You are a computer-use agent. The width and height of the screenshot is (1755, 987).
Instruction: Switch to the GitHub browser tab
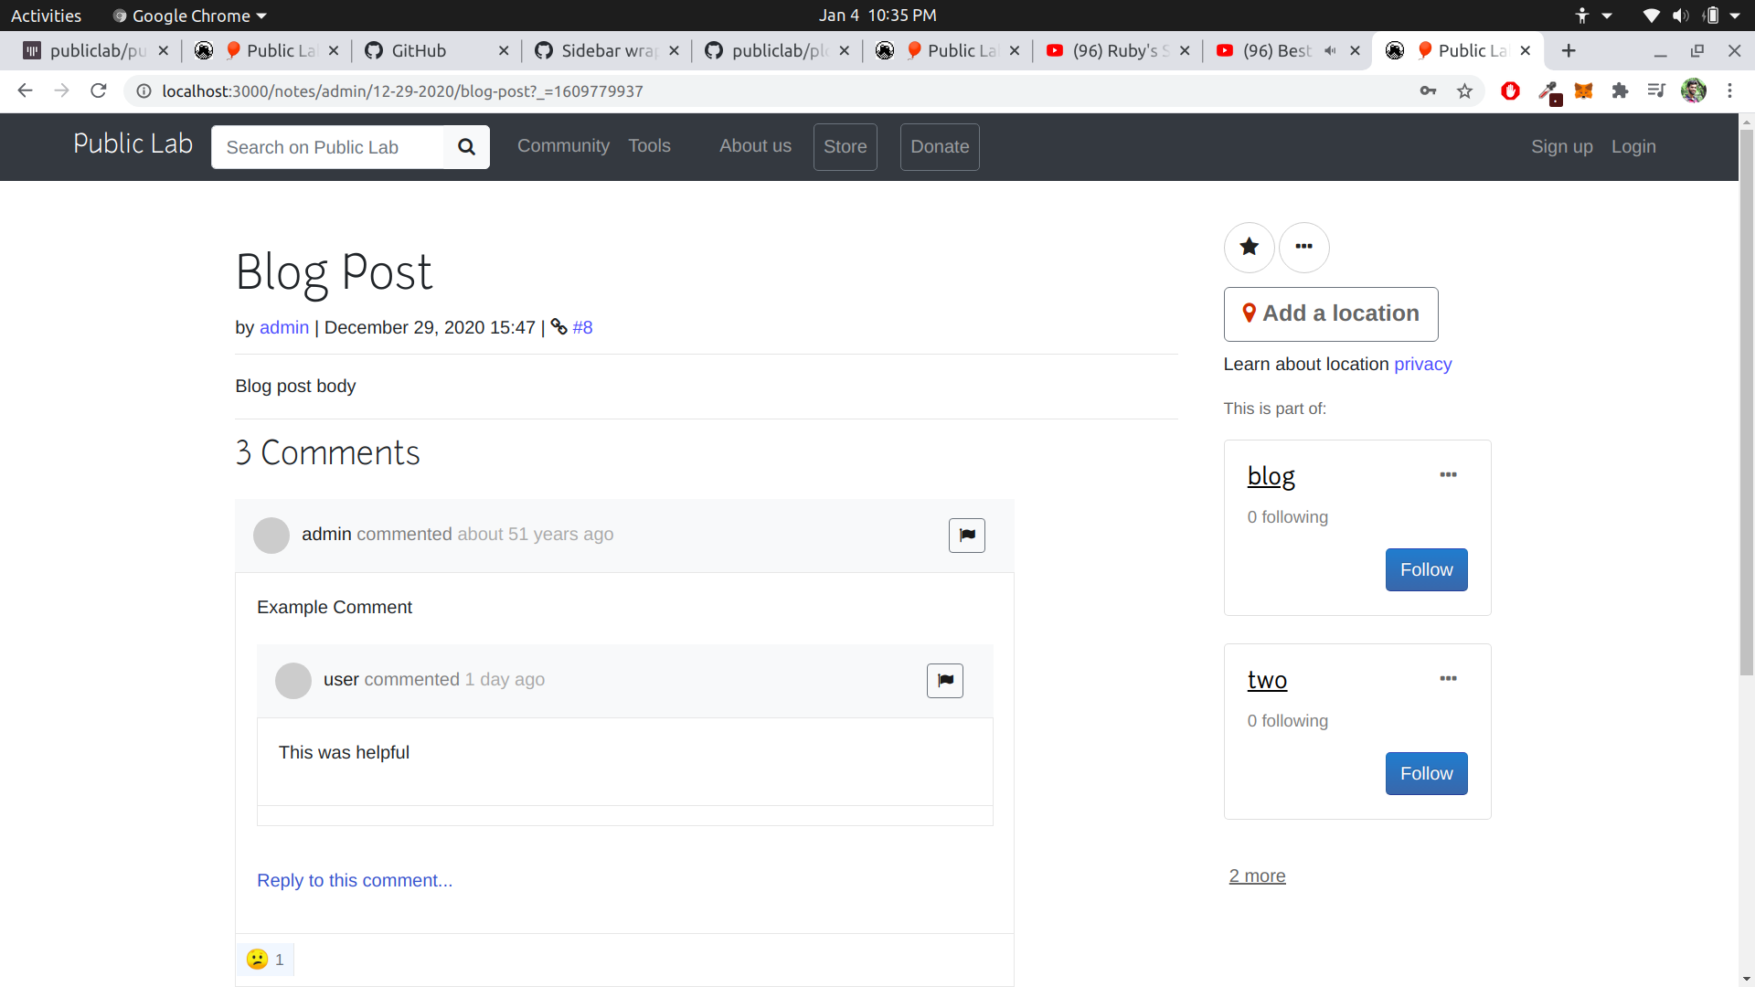click(420, 50)
